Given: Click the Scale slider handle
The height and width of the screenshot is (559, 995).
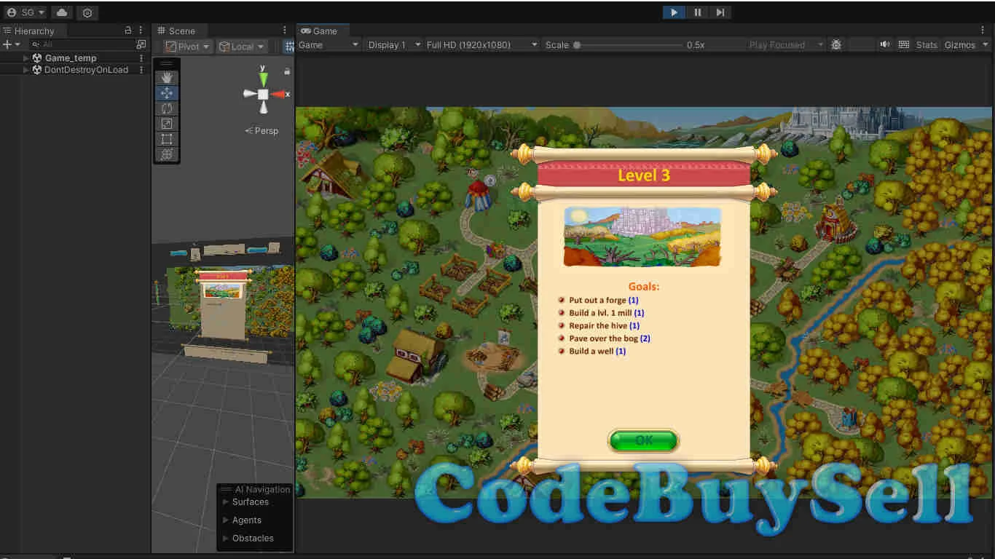Looking at the screenshot, I should pyautogui.click(x=577, y=45).
